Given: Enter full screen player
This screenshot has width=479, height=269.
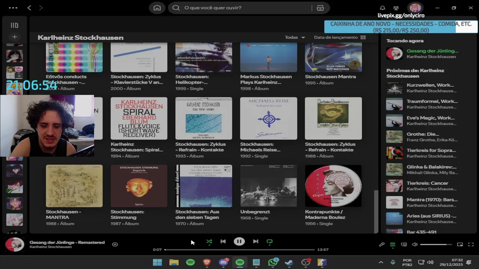Looking at the screenshot, I should 471,244.
